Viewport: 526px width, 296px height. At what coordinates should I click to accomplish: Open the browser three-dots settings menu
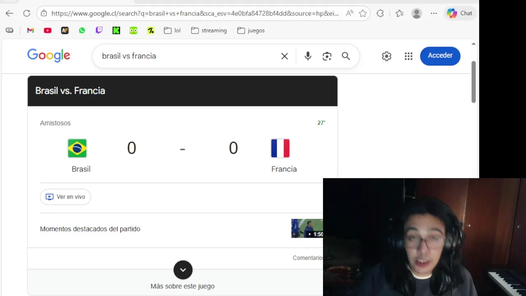(434, 13)
